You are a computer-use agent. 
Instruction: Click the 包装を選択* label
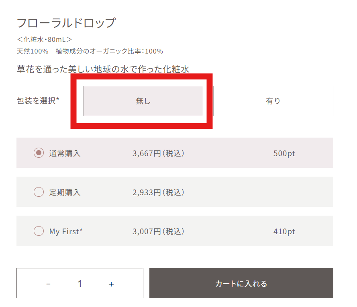click(x=38, y=101)
